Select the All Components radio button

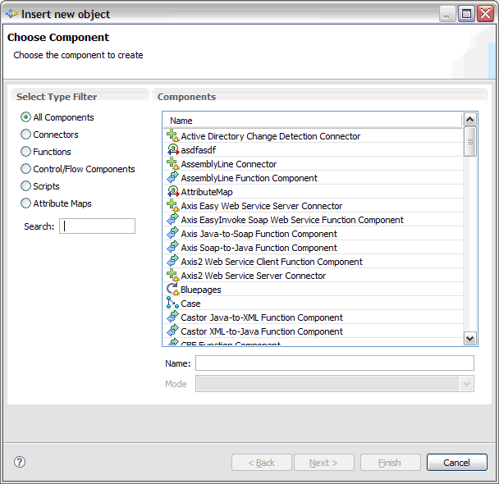coord(25,117)
